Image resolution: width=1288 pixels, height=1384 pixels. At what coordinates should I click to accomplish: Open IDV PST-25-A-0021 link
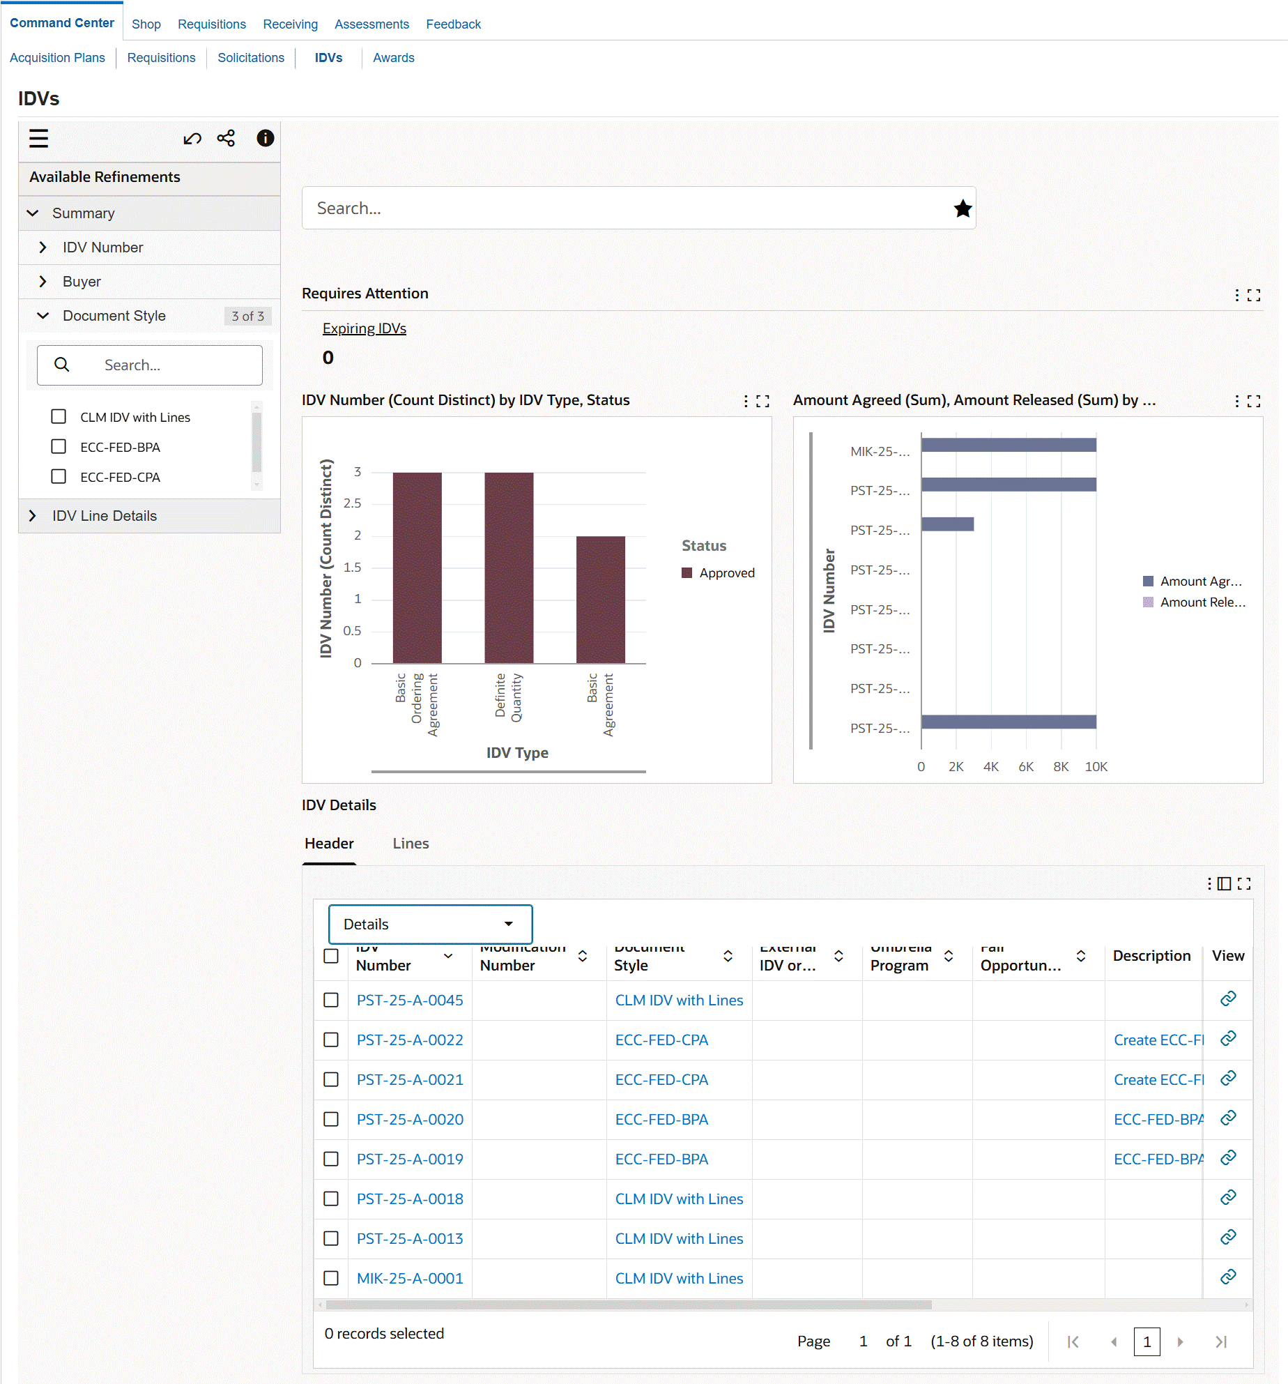point(410,1079)
